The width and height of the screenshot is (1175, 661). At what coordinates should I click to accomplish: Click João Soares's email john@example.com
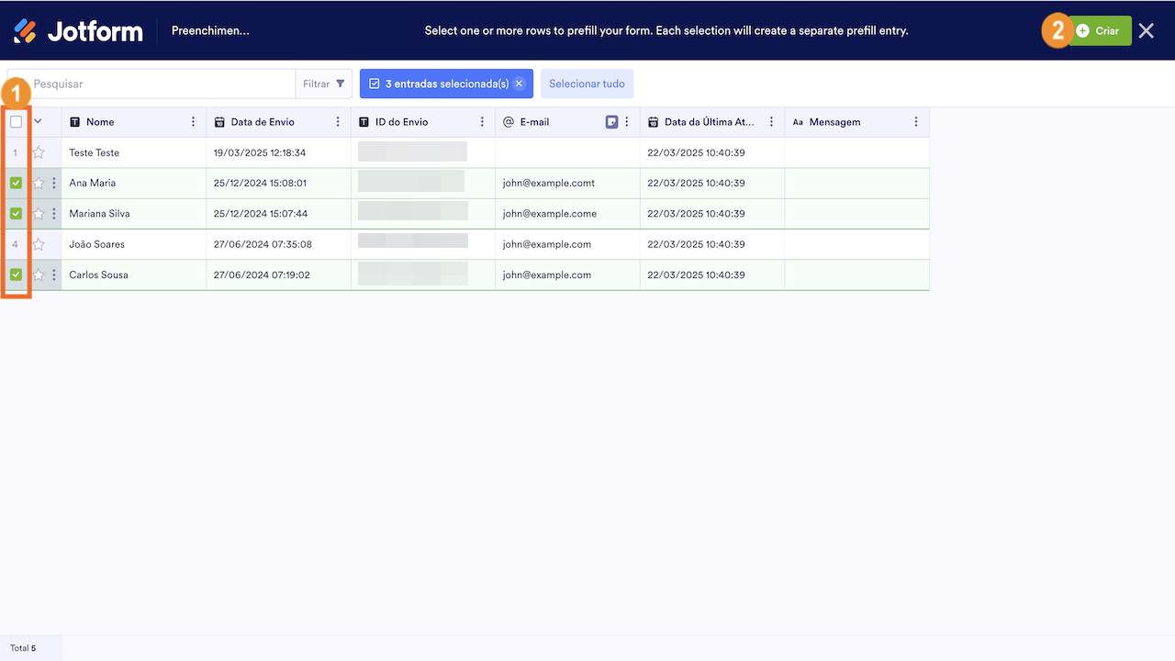point(547,244)
